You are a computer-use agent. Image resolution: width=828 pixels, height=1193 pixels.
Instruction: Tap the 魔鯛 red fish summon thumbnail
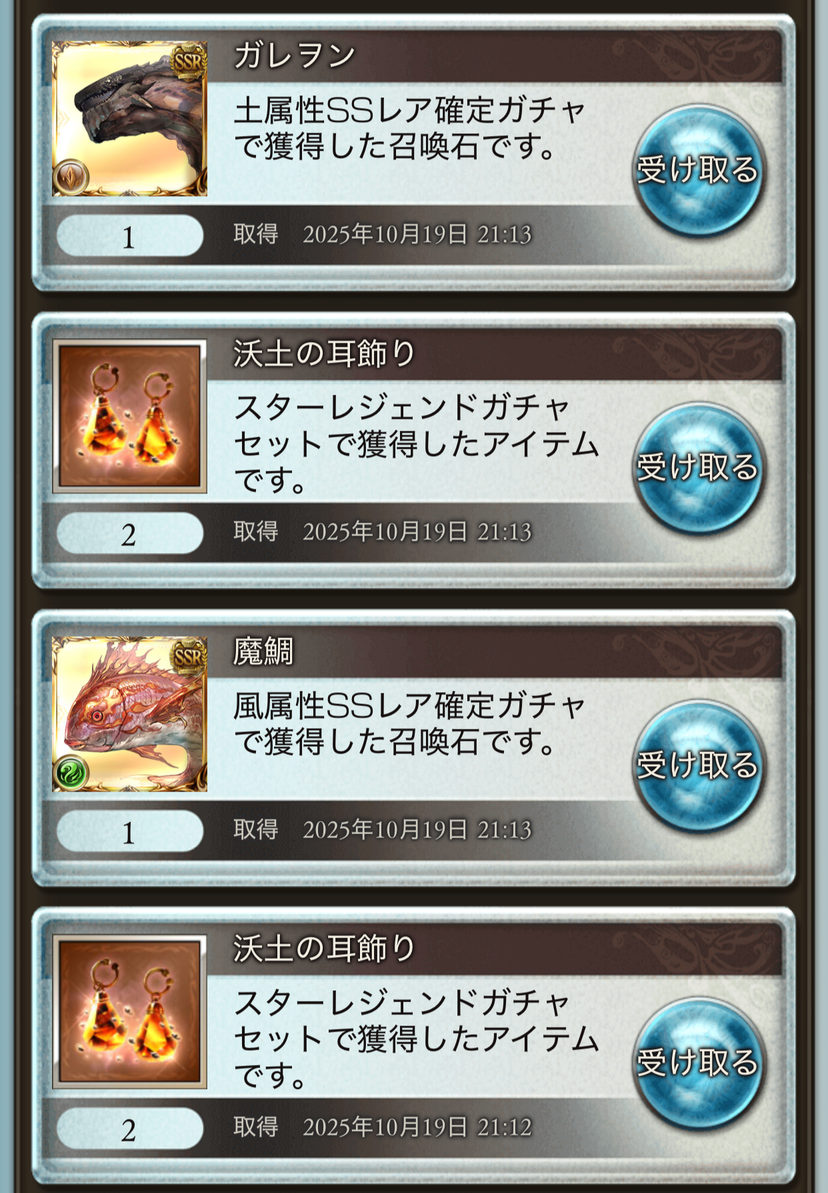(129, 714)
